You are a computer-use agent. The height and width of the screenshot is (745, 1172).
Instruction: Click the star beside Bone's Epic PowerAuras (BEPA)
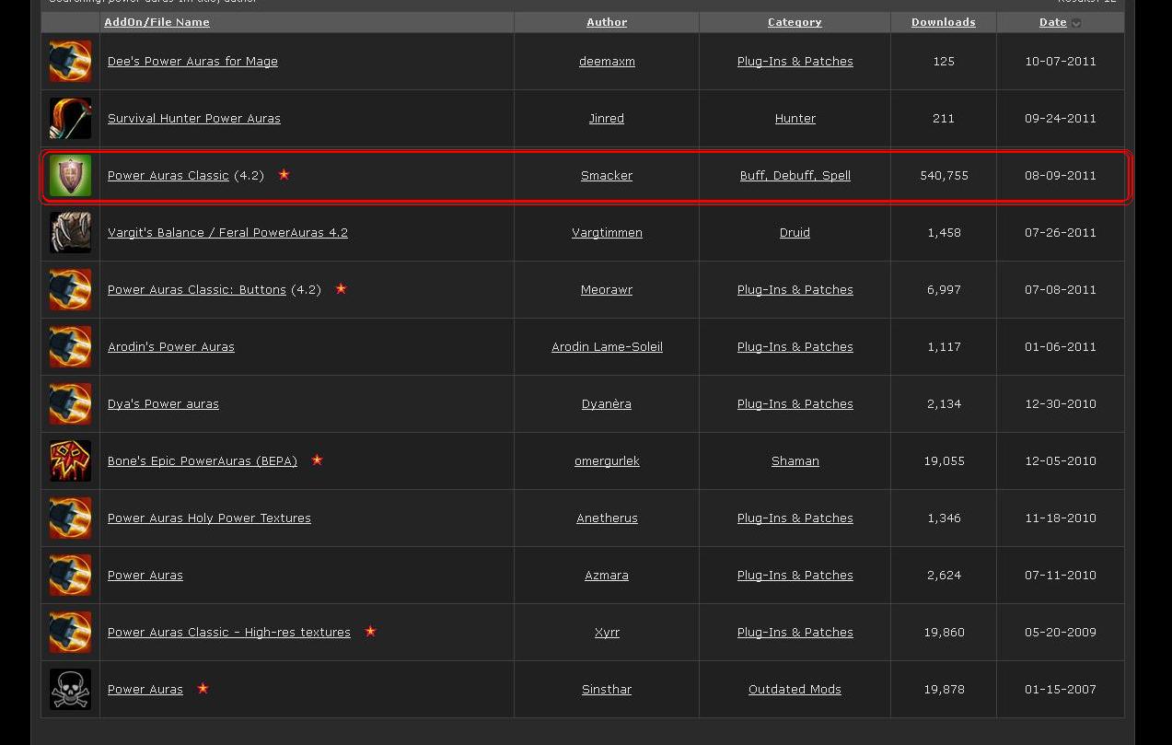click(x=317, y=460)
